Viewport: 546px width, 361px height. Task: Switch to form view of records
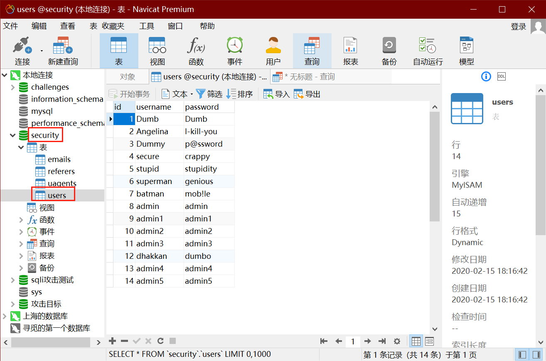click(x=429, y=341)
